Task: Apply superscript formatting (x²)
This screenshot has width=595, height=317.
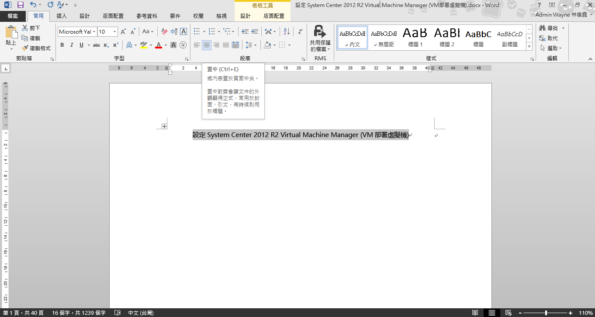Action: coord(115,45)
